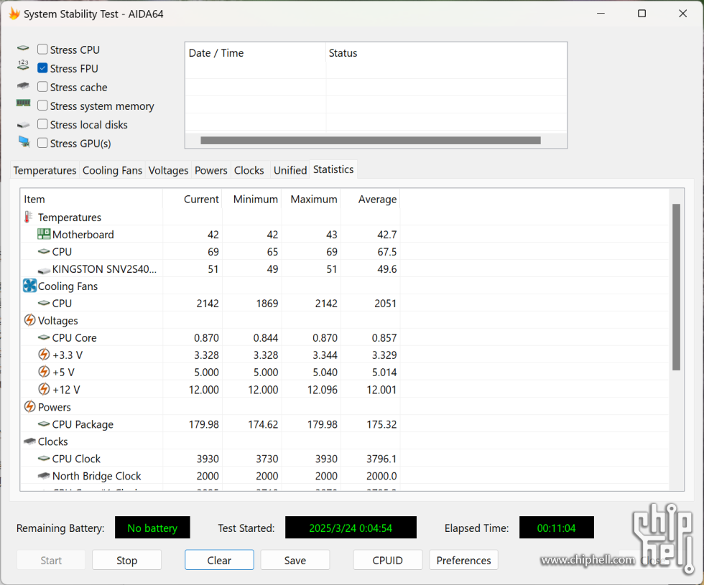Screen dimensions: 704x585
Task: Click the icon next to North Bridge Clock
Action: pos(44,475)
